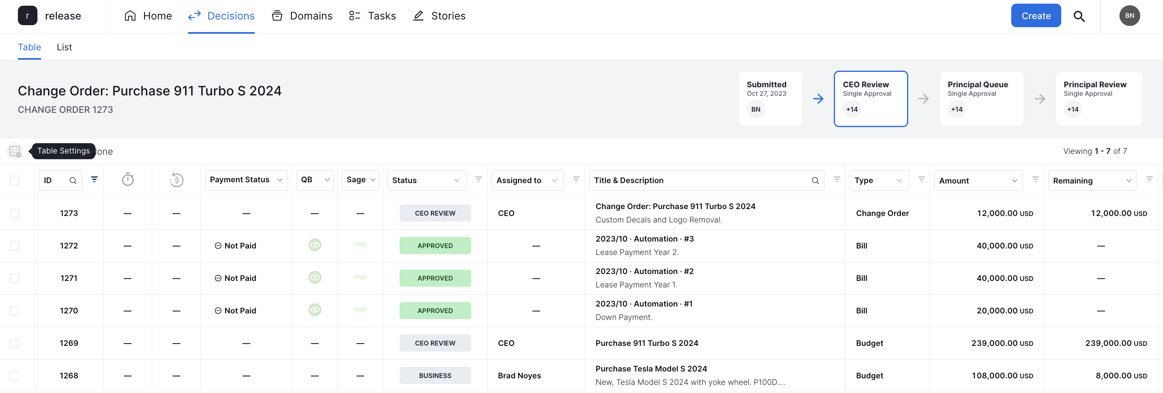Open Purchase Tesla Model S 2024 title
Image resolution: width=1163 pixels, height=393 pixels.
(651, 369)
